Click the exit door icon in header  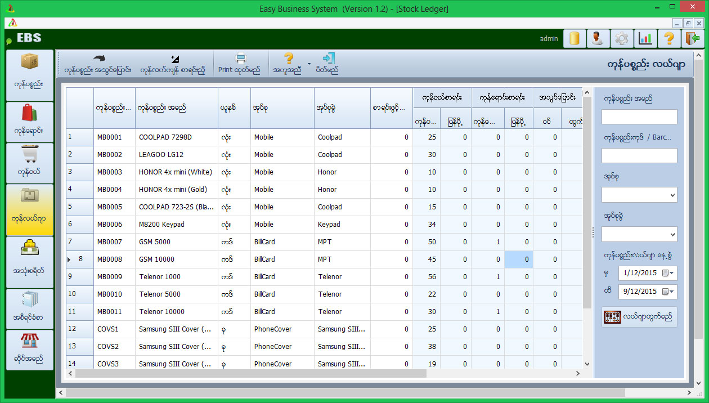click(x=693, y=38)
